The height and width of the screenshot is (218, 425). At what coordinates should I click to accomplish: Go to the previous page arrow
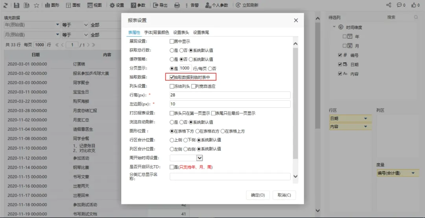(62, 45)
